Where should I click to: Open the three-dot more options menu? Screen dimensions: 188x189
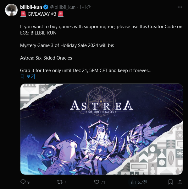click(180, 7)
